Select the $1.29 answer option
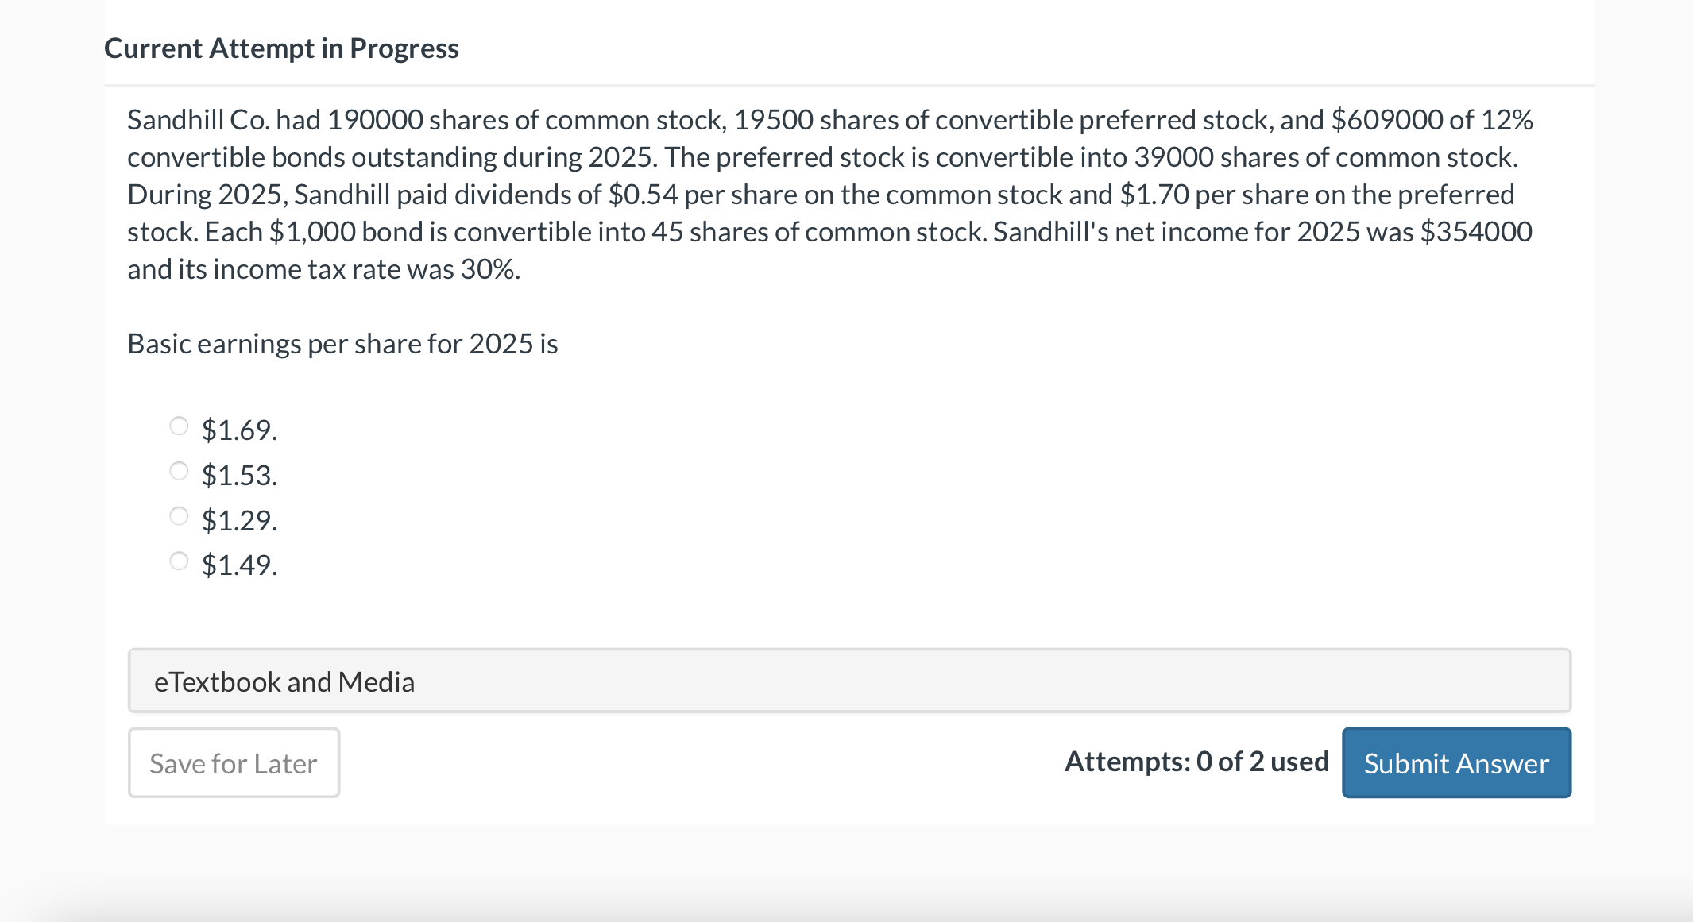Viewport: 1693px width, 922px height. tap(178, 516)
